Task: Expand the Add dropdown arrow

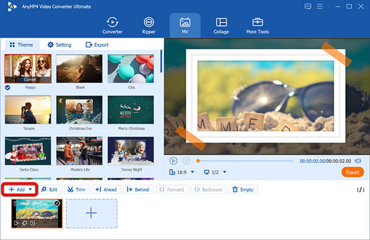Action: tap(30, 189)
